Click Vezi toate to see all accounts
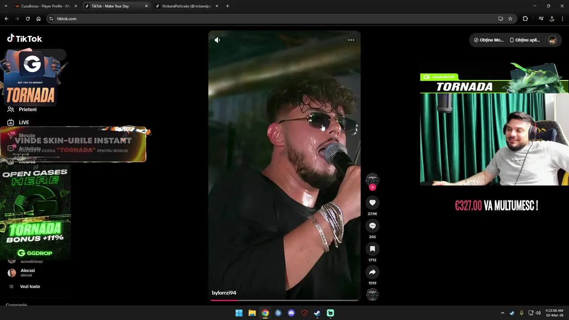569x320 pixels. [x=30, y=287]
